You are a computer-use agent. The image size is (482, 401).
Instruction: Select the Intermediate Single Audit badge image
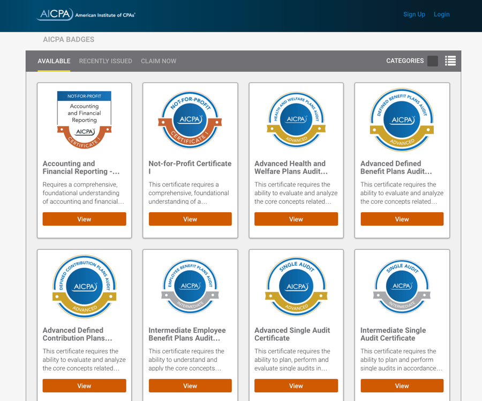click(x=402, y=286)
